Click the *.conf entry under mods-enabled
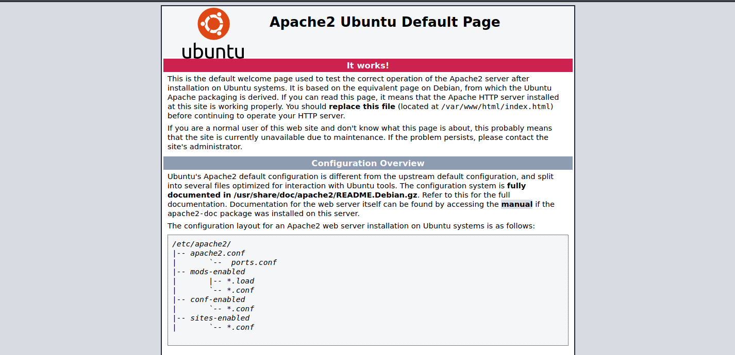Image resolution: width=735 pixels, height=355 pixels. tap(241, 290)
